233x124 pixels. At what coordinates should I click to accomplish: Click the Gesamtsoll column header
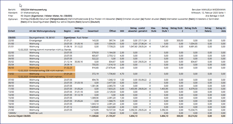point(93,31)
